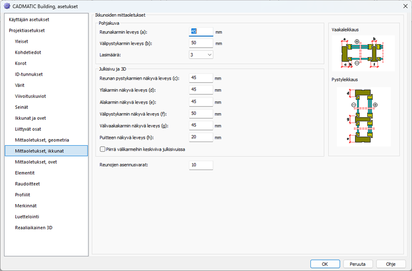The width and height of the screenshot is (412, 271).
Task: Enable Piirrä välikarmeihin keskiviiva julkisivuissa checkbox
Action: pyautogui.click(x=103, y=149)
